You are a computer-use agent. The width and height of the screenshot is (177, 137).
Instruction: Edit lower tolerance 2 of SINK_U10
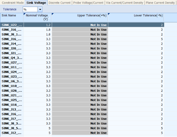[x=136, y=86]
